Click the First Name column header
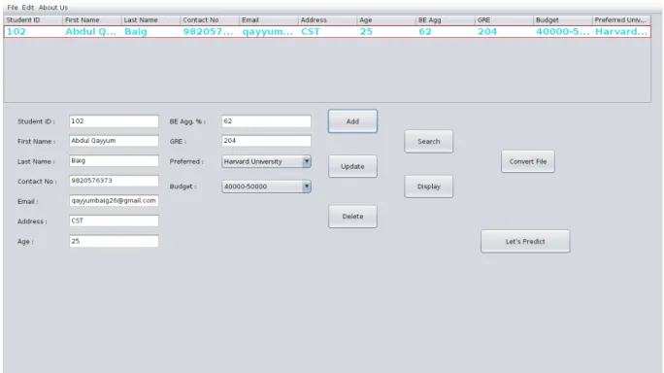 [92, 20]
